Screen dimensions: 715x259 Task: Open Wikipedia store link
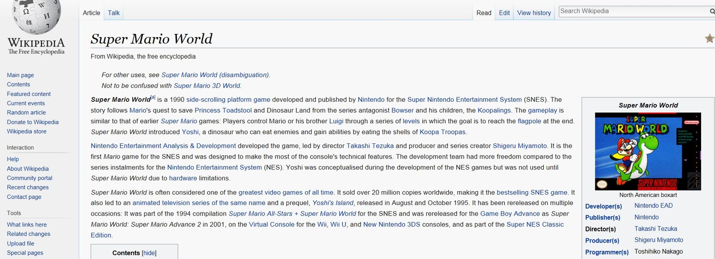point(27,131)
